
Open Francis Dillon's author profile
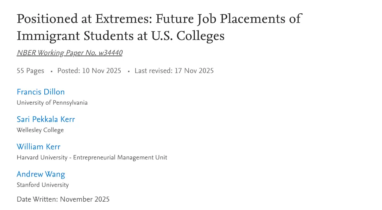(40, 92)
